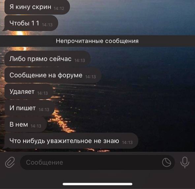
Task: Tap the microphone voice message icon
Action: tap(185, 162)
